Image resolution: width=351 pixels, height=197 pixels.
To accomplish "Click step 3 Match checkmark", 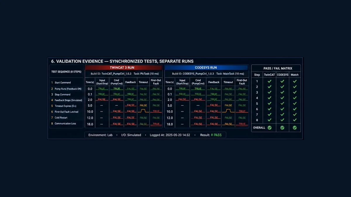I will click(x=295, y=93).
